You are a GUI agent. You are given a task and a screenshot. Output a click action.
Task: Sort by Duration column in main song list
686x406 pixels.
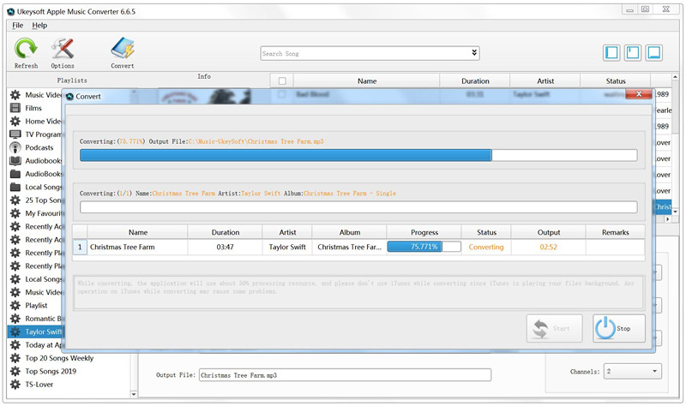pyautogui.click(x=475, y=81)
